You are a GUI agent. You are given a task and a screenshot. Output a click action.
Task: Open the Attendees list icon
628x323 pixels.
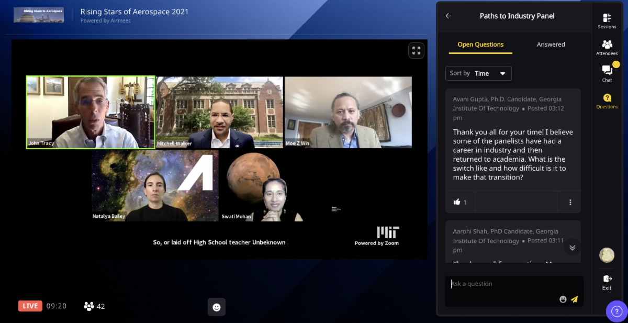pos(607,47)
